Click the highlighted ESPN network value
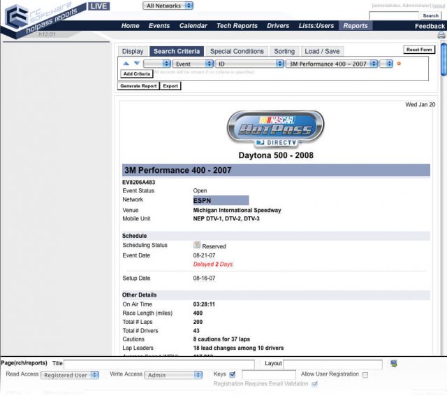Image resolution: width=447 pixels, height=396 pixels. 221,200
